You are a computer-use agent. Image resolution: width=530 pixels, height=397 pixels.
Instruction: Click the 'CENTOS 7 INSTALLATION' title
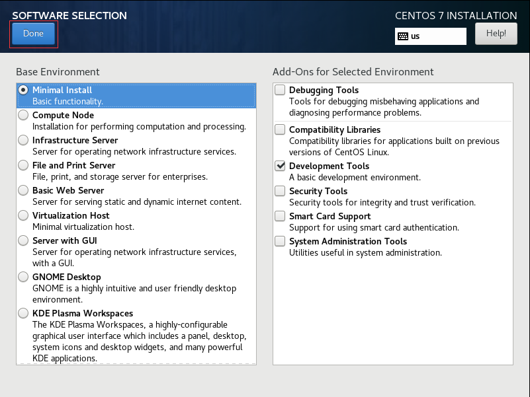coord(456,16)
